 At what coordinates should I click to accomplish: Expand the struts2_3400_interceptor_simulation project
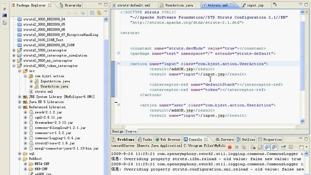pos(14,55)
